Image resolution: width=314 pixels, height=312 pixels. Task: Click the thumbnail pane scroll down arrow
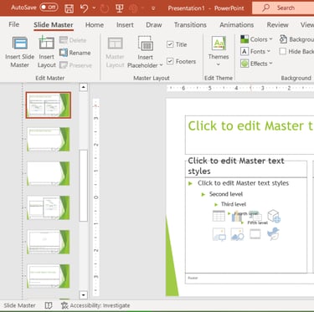tap(83, 294)
